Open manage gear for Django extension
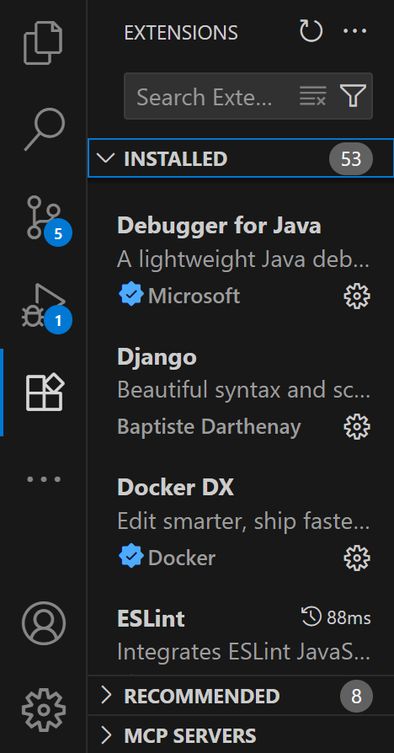The height and width of the screenshot is (753, 394). coord(357,426)
